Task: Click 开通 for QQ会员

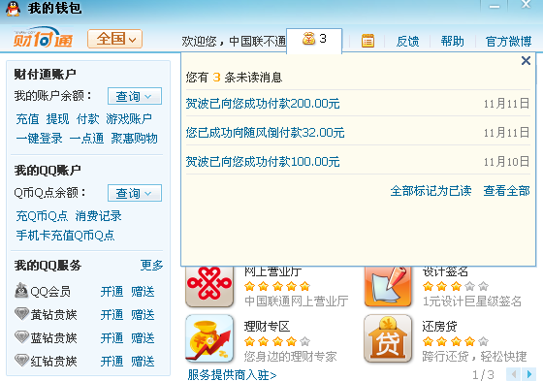Action: 112,291
